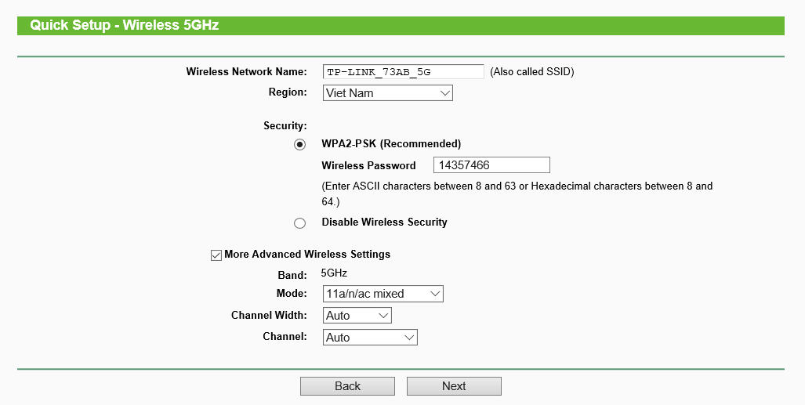Click the "Wireless Network Name:" field label

point(246,72)
